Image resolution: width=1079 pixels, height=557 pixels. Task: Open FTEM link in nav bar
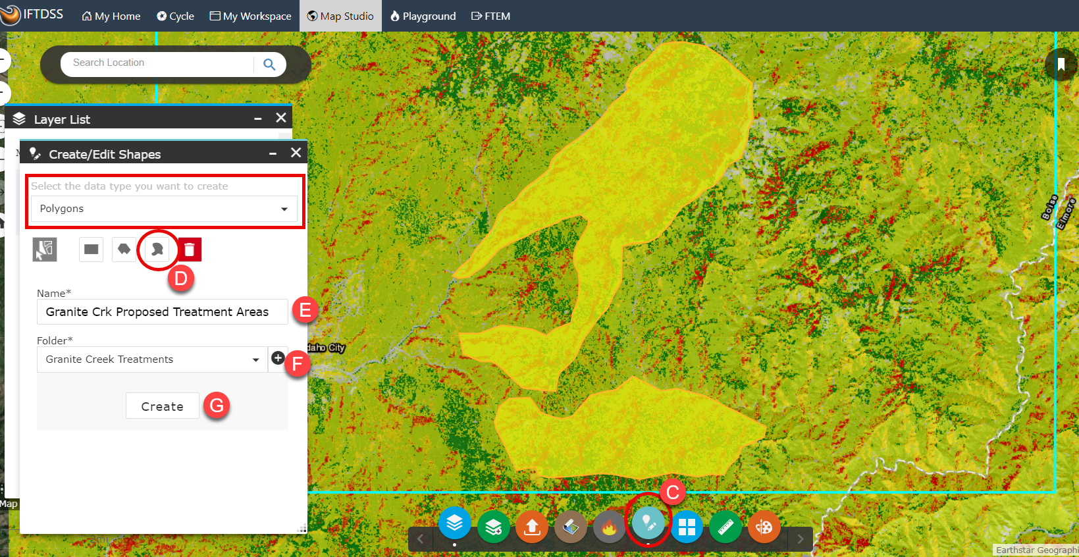(490, 16)
